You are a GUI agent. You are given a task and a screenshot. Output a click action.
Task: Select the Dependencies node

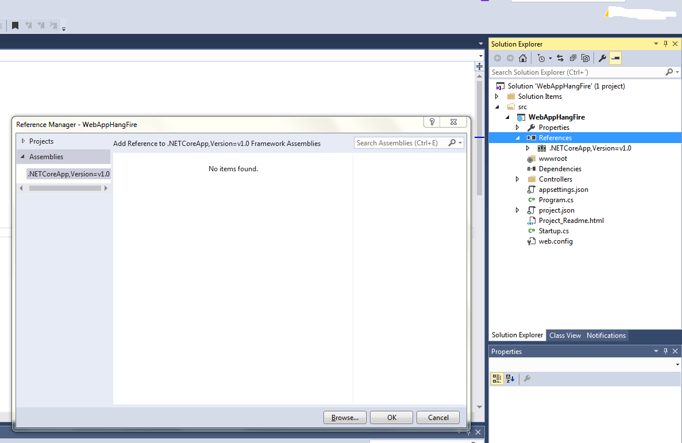coord(560,169)
